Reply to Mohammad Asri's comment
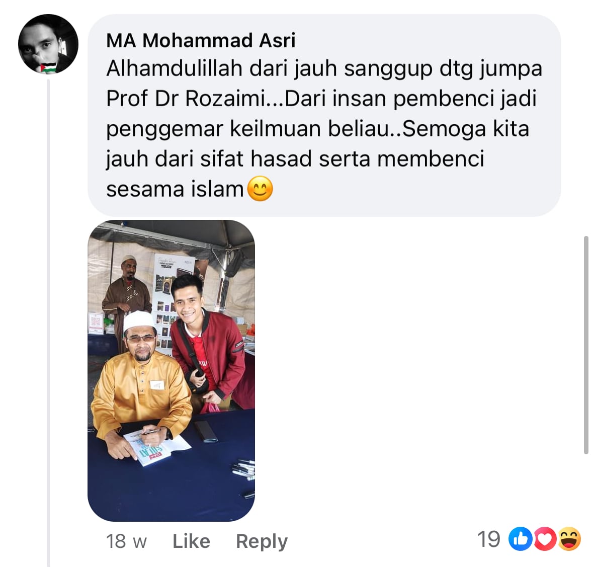The height and width of the screenshot is (567, 593). [262, 541]
